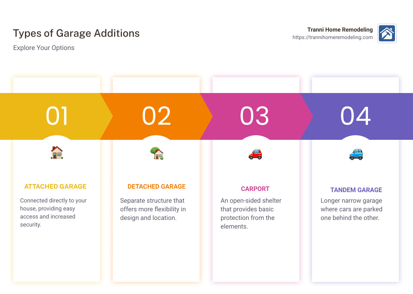
Task: Click the house icon under step 01
Action: click(x=57, y=152)
